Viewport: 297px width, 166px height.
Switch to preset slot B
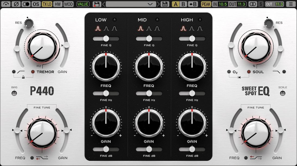coord(183,4)
